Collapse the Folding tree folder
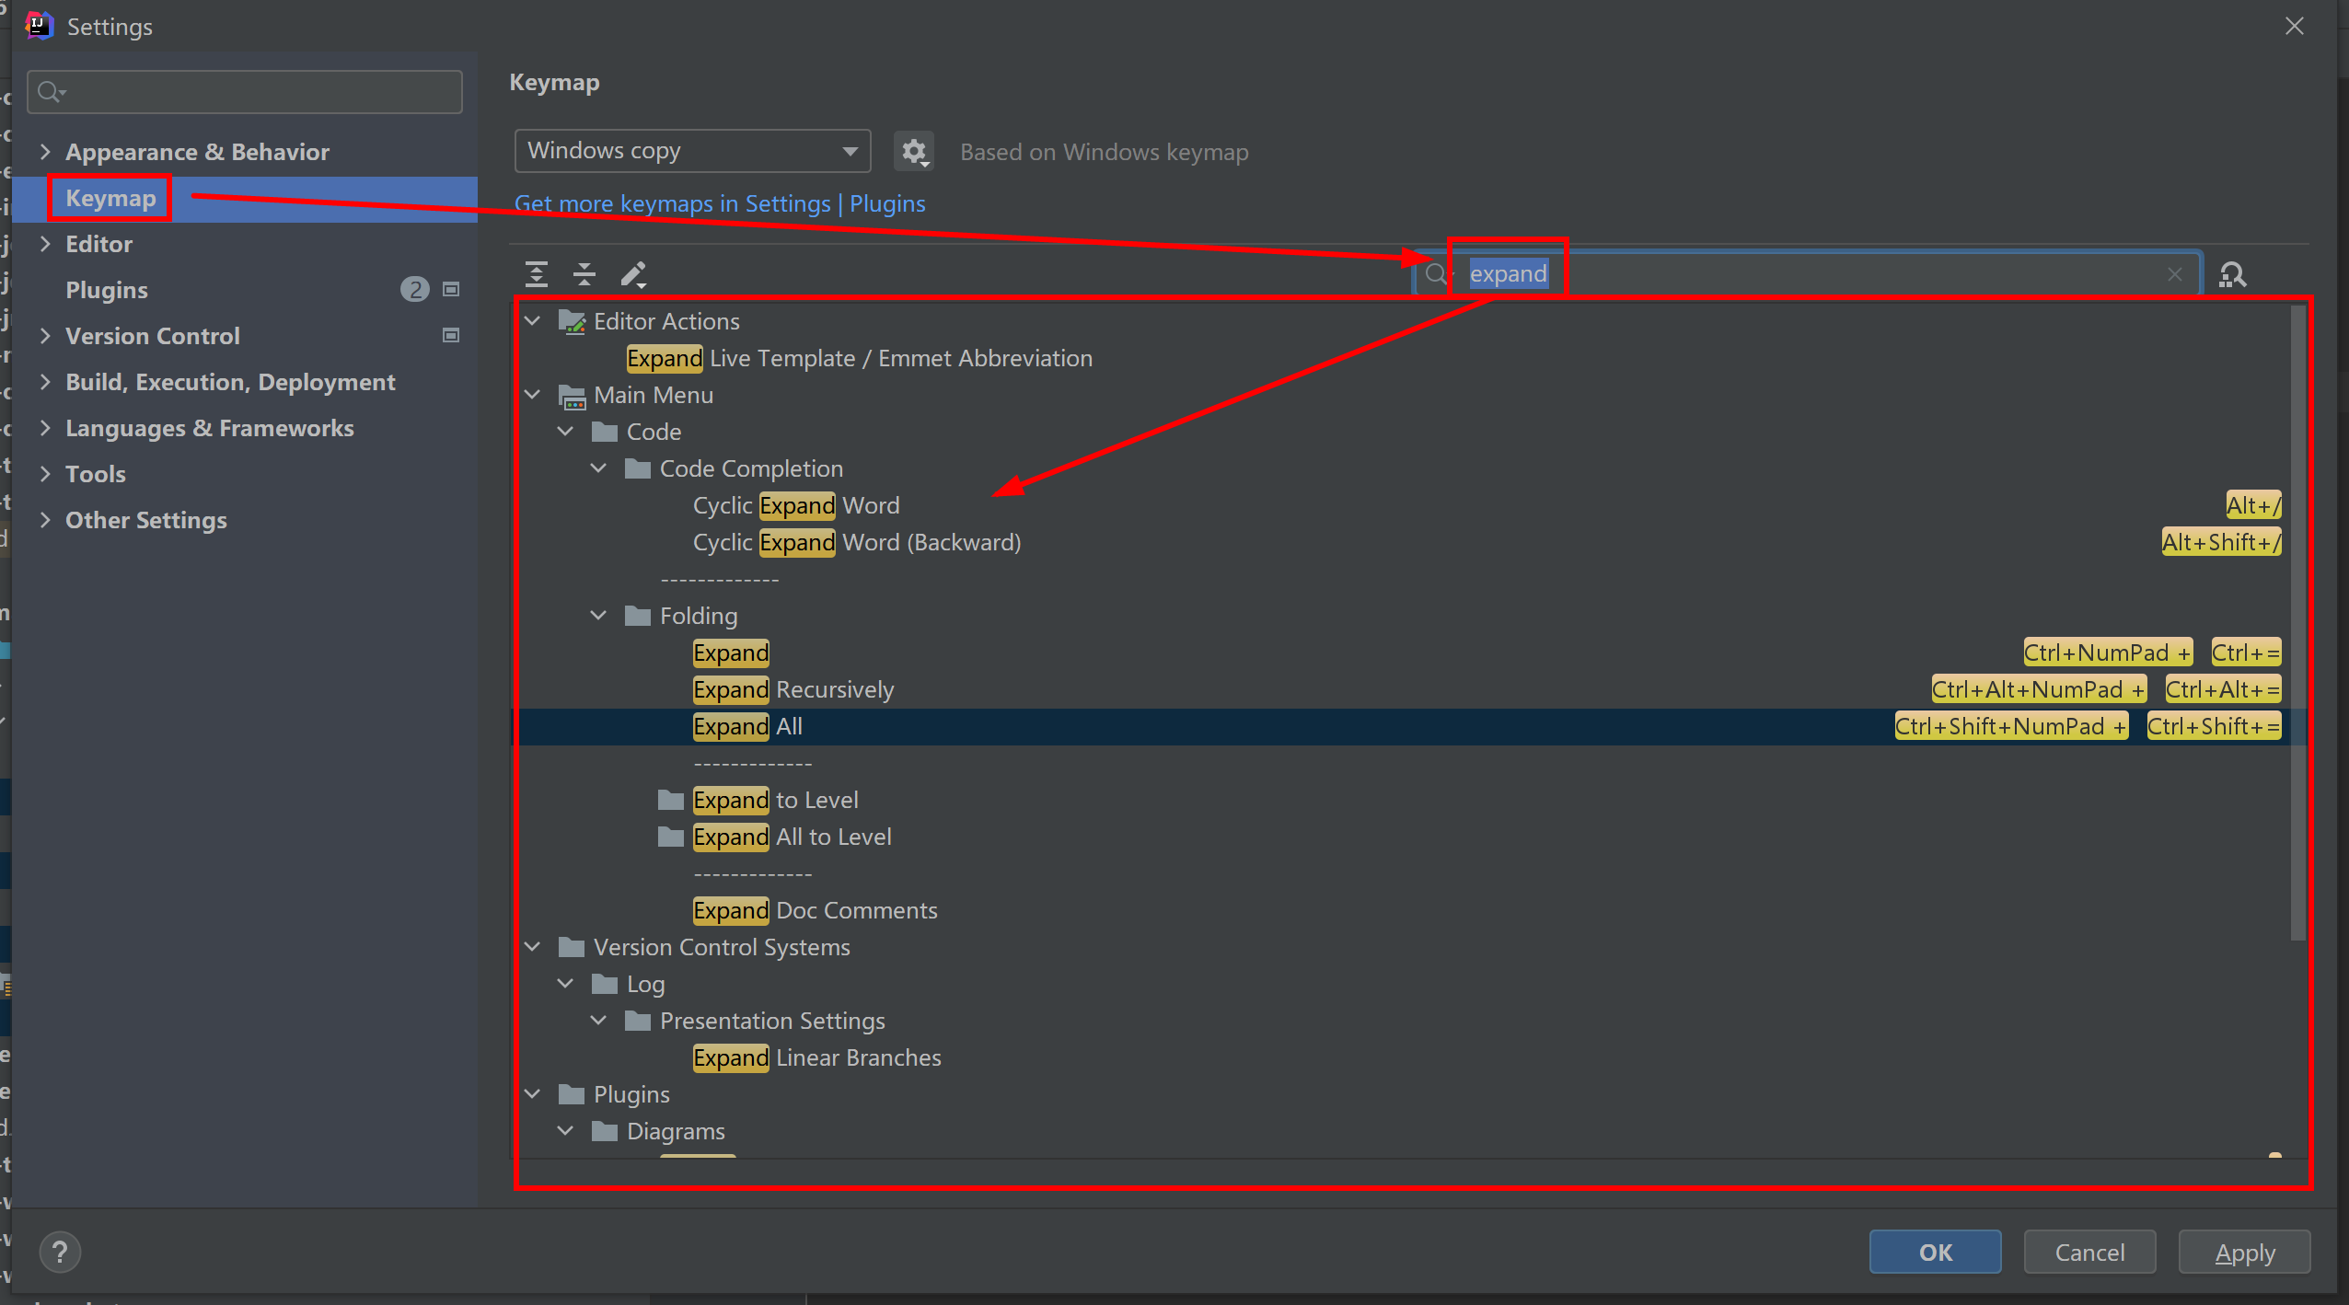 click(598, 616)
